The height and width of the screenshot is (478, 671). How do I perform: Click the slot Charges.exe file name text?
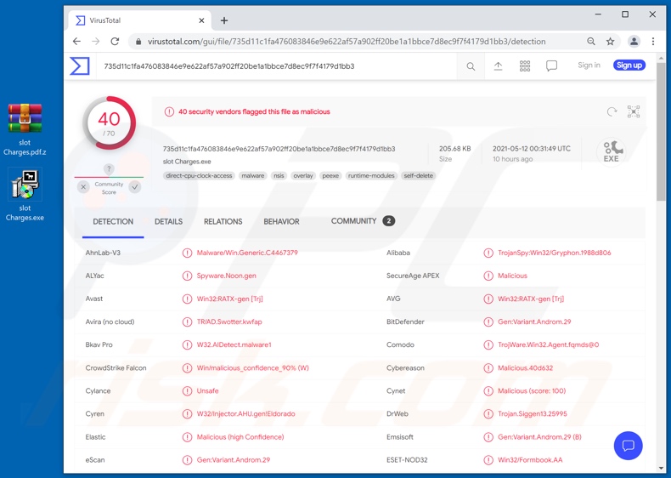[187, 162]
